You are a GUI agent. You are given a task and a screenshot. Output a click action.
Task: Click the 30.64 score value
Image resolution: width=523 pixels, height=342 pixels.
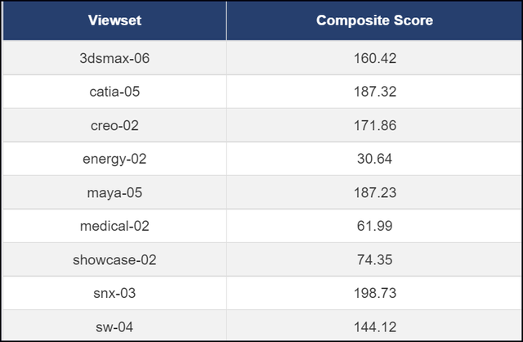[374, 159]
